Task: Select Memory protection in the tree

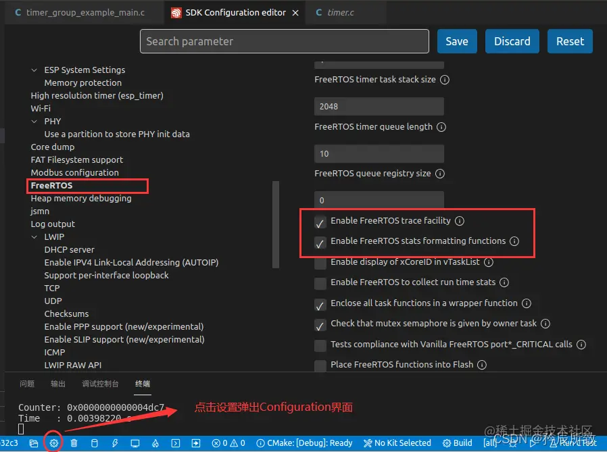Action: (x=83, y=83)
